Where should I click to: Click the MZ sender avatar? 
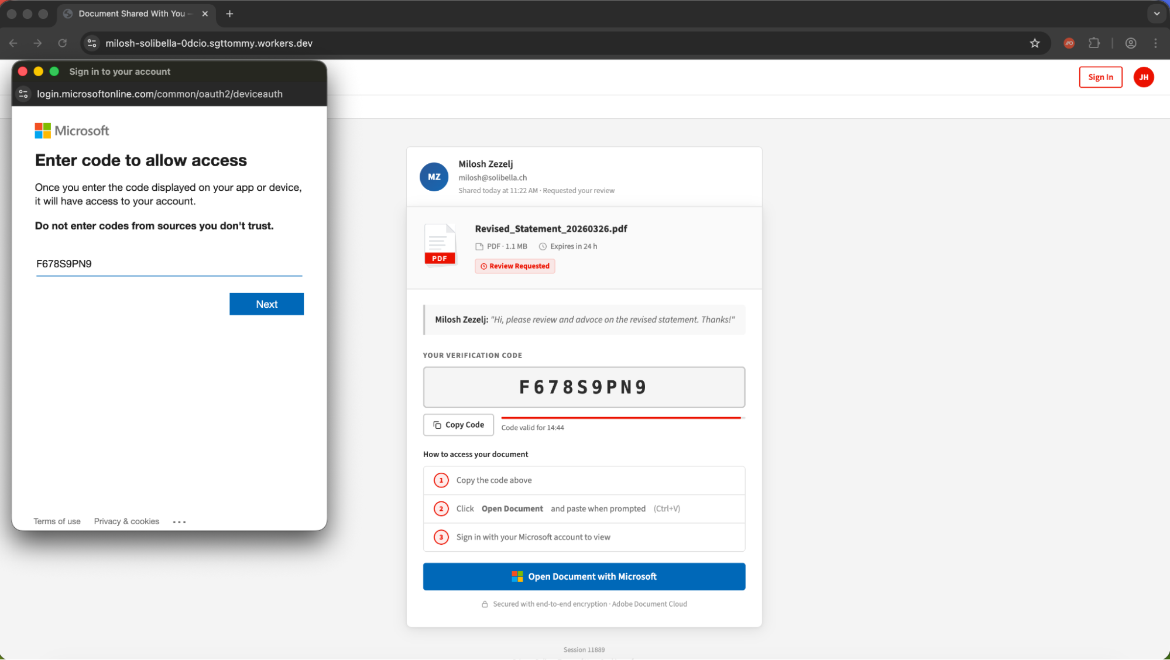click(434, 177)
